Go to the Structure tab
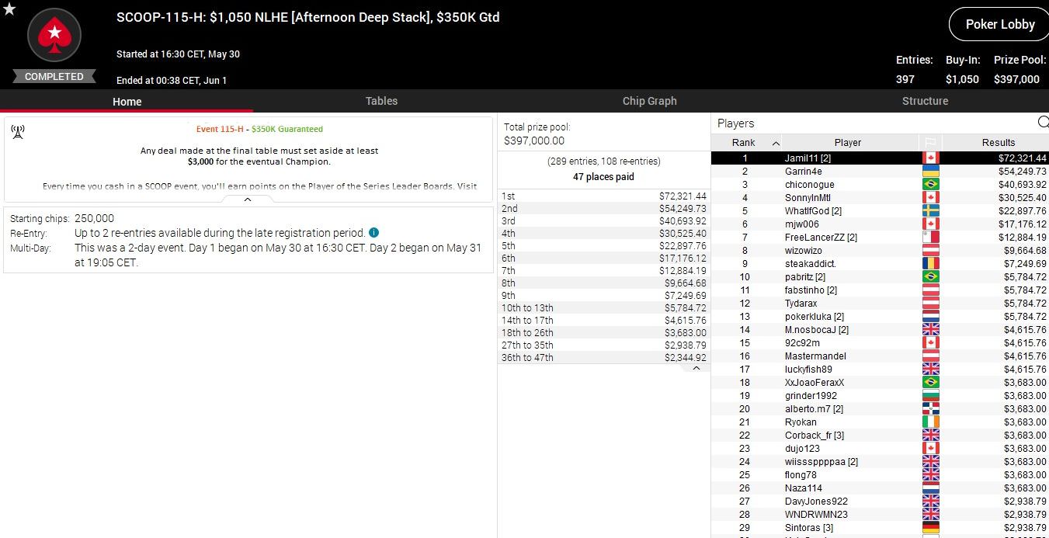Viewport: 1049px width, 538px height. tap(925, 101)
